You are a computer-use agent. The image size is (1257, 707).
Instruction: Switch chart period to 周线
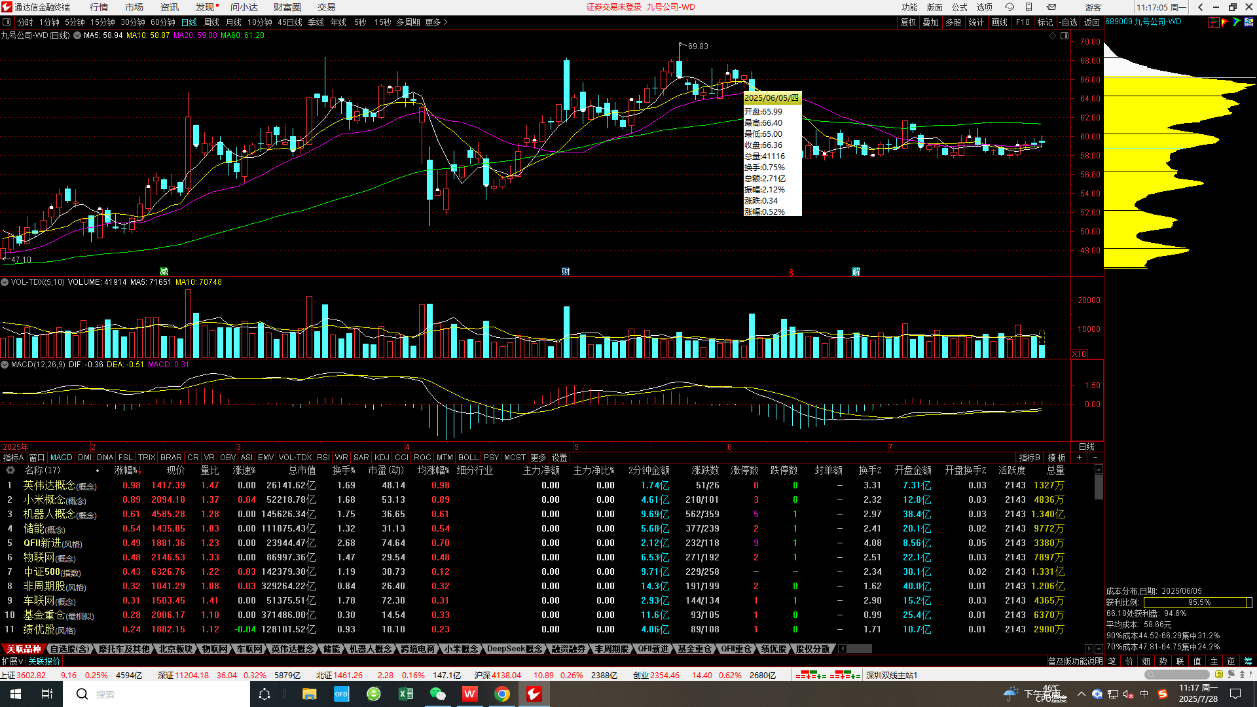[x=211, y=22]
